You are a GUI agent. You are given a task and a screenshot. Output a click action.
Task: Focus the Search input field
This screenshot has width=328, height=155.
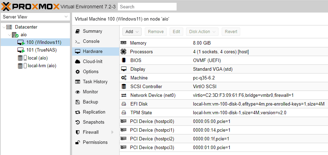tap(147, 7)
